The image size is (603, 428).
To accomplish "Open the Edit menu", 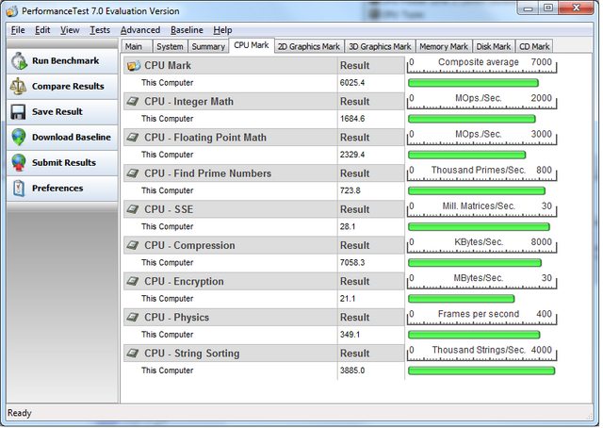I will coord(42,30).
